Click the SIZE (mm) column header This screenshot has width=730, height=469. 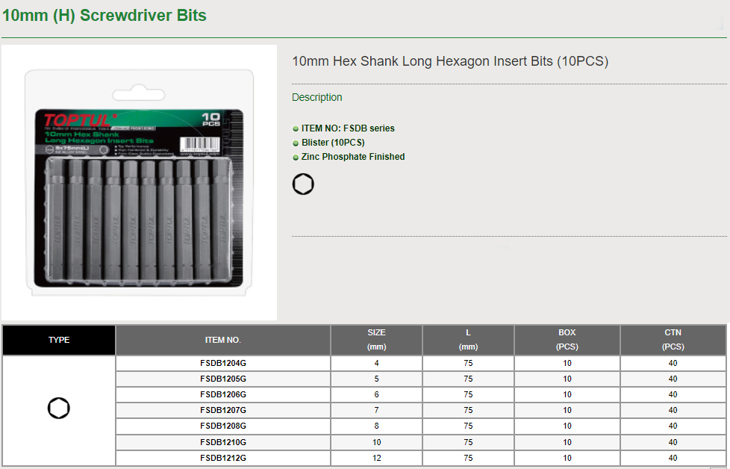click(x=376, y=340)
